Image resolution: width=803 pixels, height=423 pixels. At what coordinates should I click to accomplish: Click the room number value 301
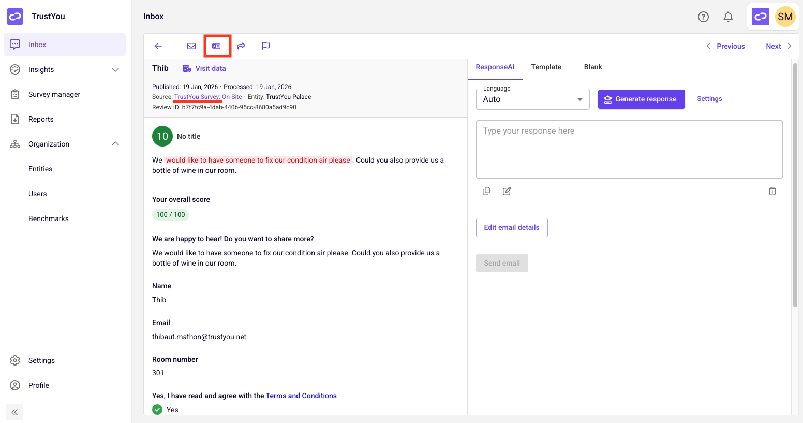point(158,373)
